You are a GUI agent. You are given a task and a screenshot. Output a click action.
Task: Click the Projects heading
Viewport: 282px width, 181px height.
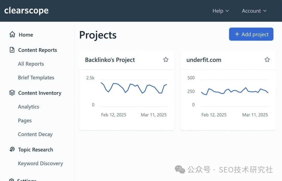(98, 35)
